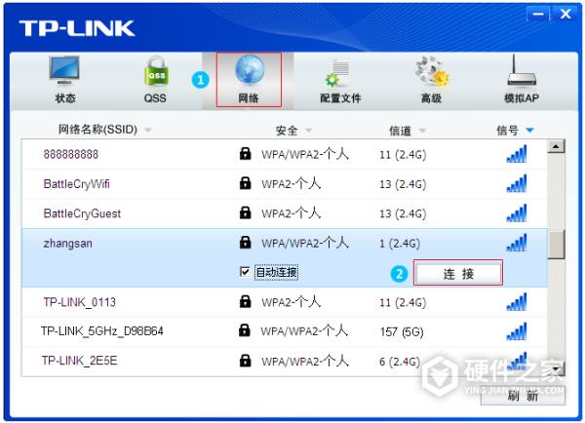Switch to the 高级 tab label
This screenshot has height=423, width=585.
[431, 98]
